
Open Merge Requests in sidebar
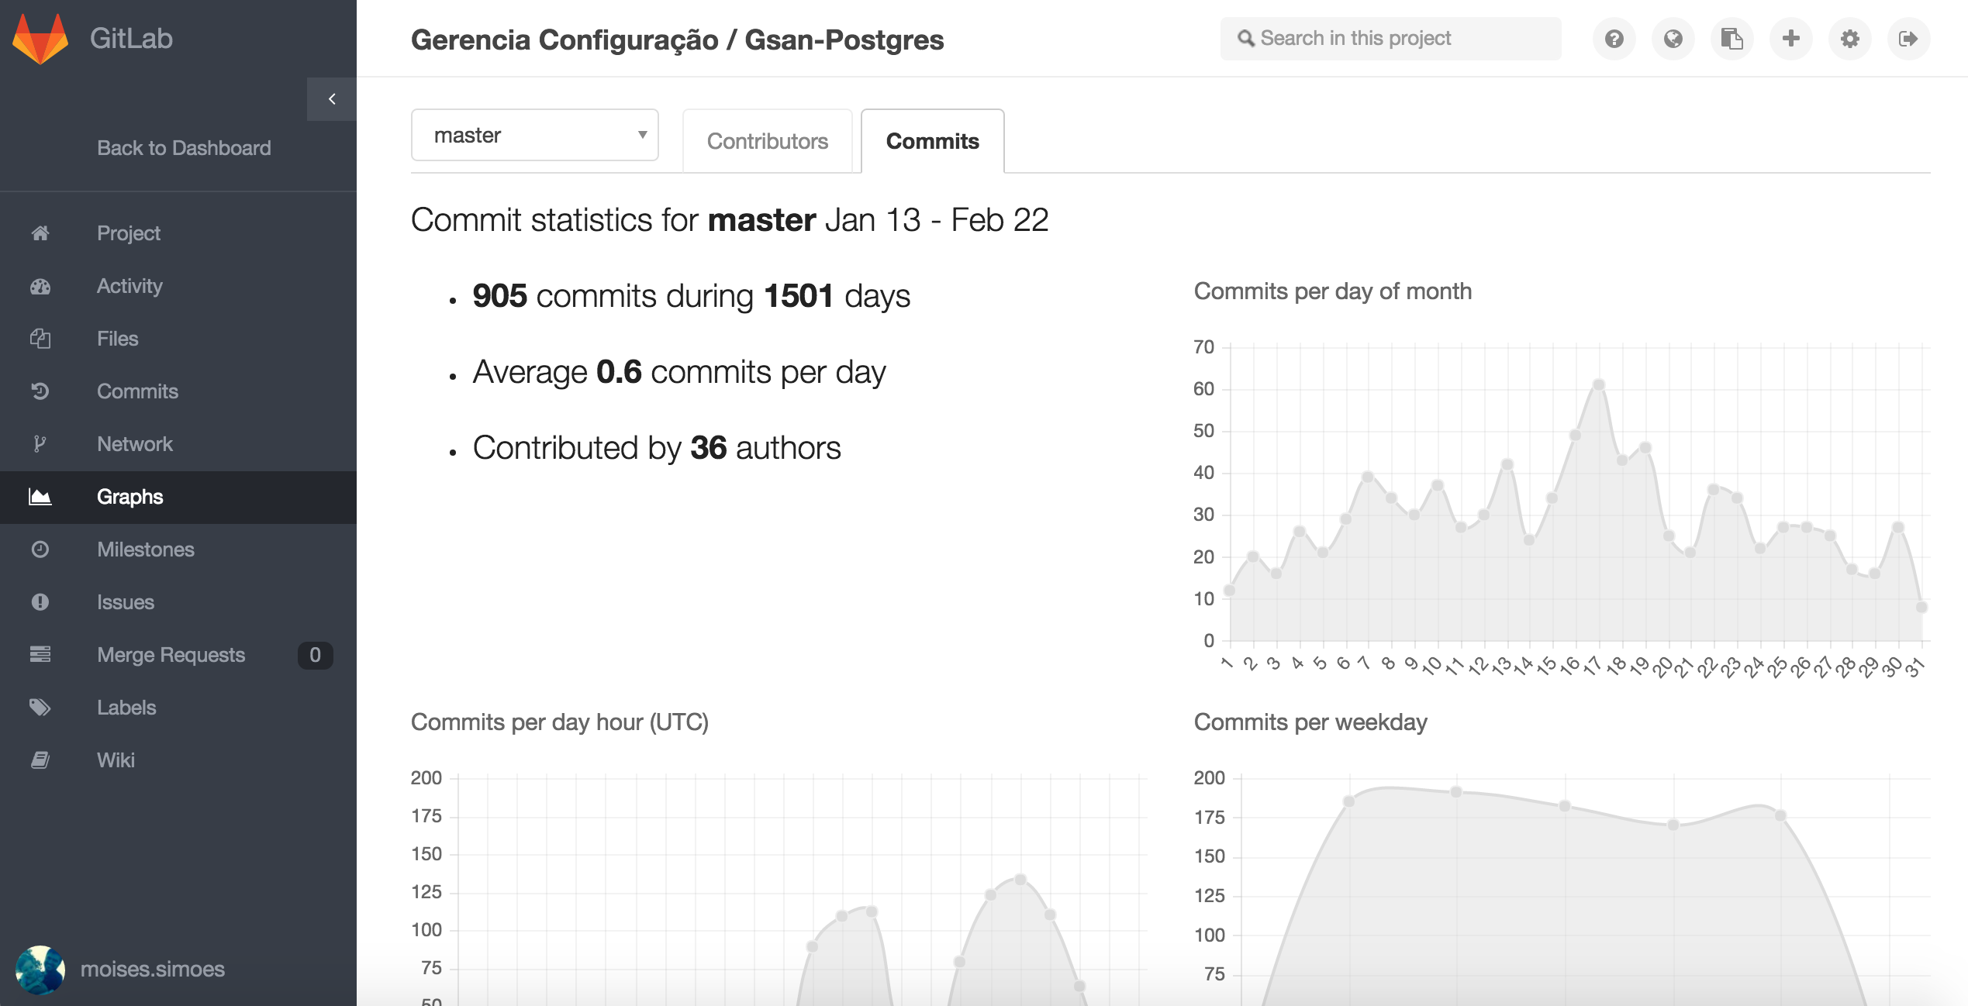coord(171,655)
